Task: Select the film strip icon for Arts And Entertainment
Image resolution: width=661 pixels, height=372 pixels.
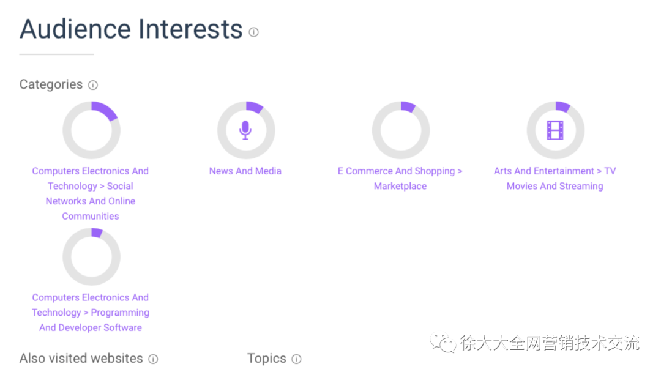Action: point(555,130)
